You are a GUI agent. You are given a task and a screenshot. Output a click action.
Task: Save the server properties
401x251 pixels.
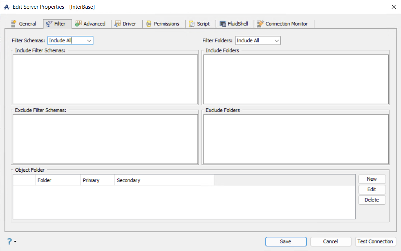click(x=286, y=242)
